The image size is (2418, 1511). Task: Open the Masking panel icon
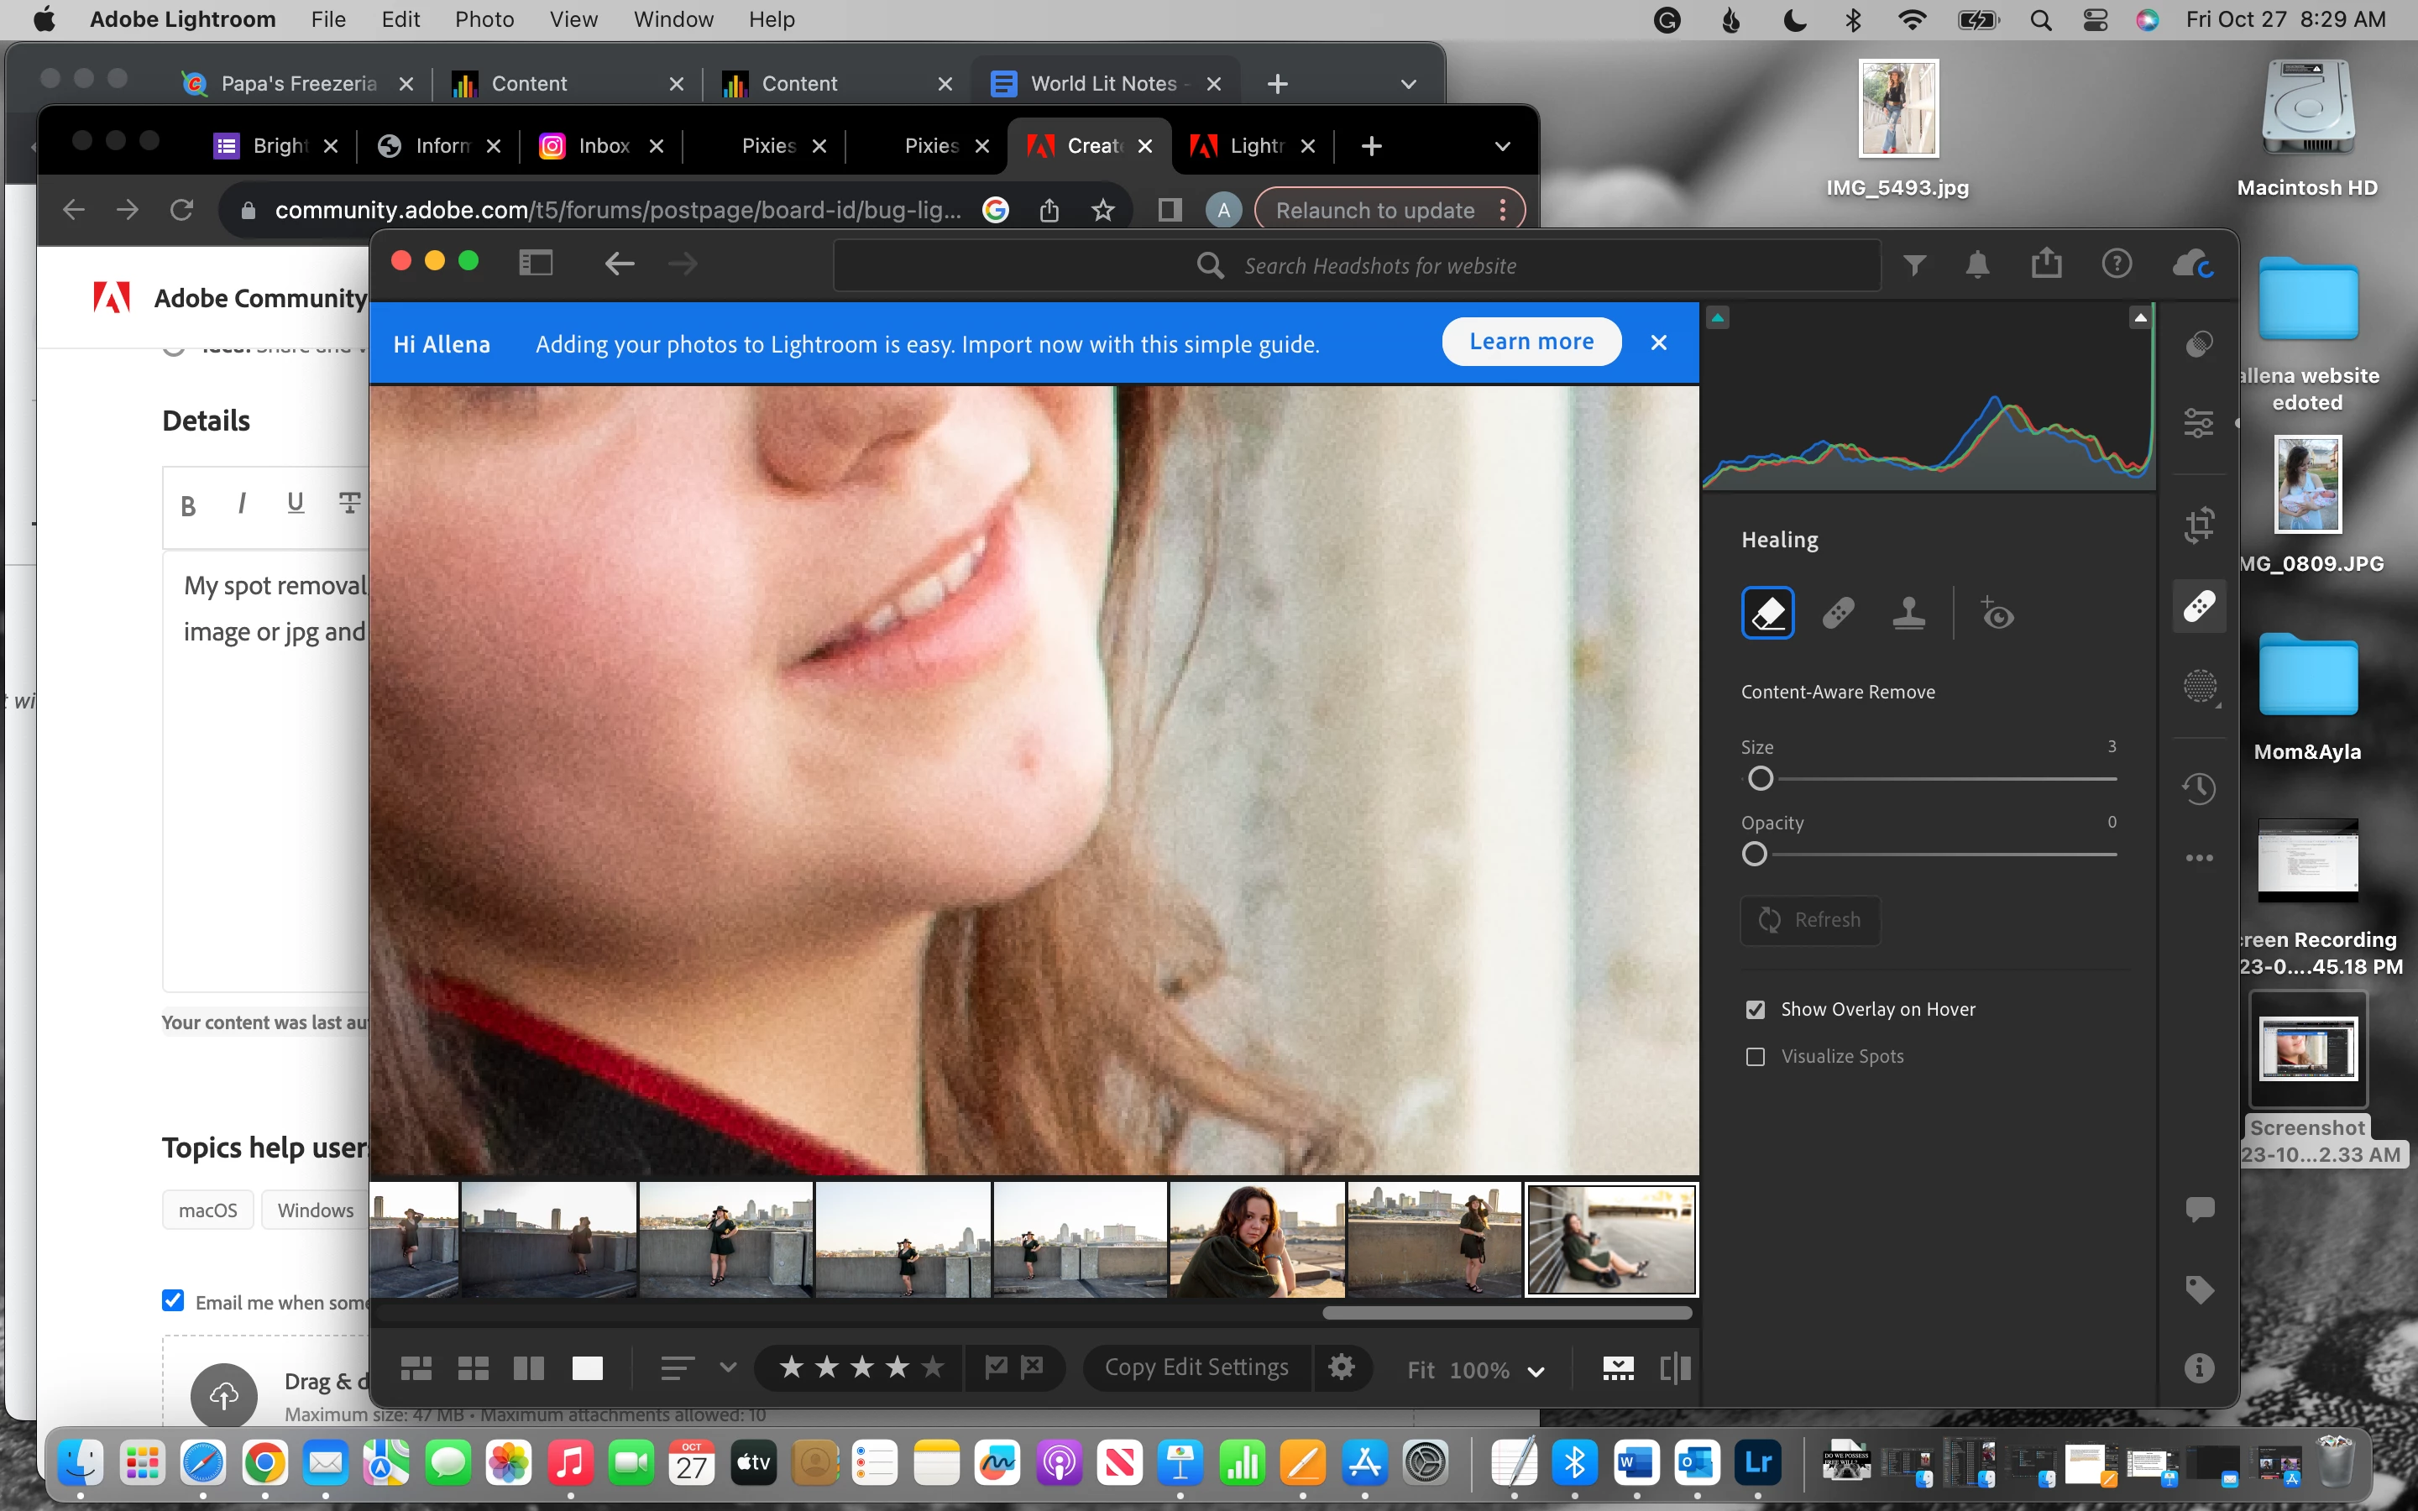pos(2199,687)
